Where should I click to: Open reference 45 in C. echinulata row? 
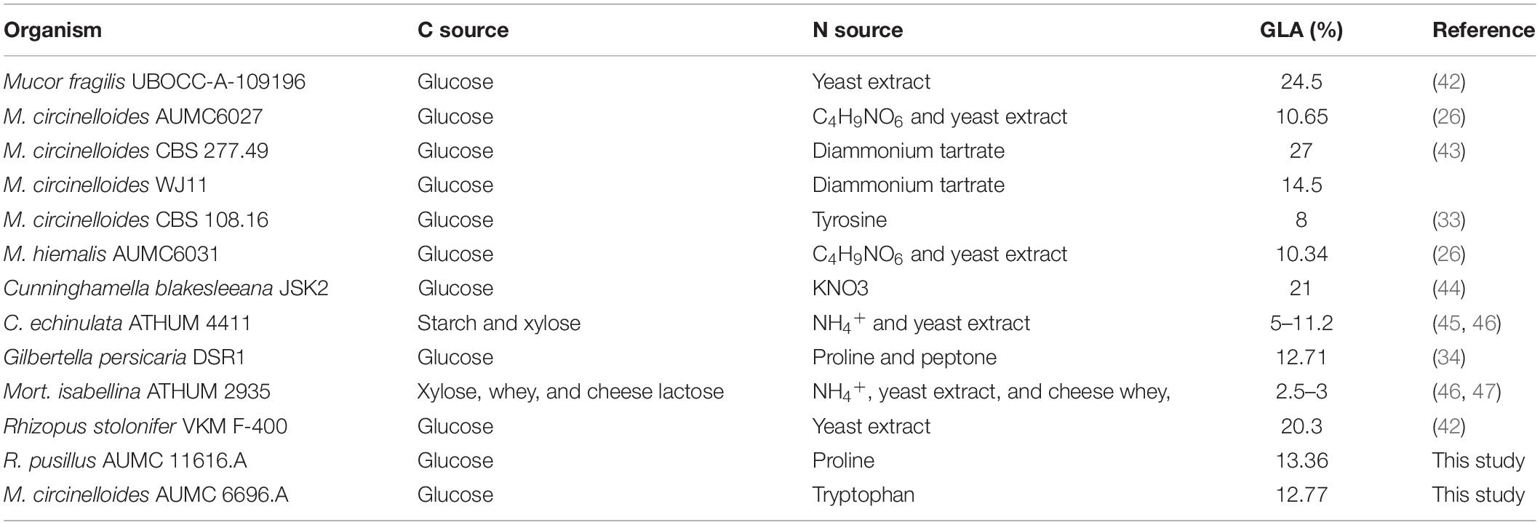(x=1448, y=323)
